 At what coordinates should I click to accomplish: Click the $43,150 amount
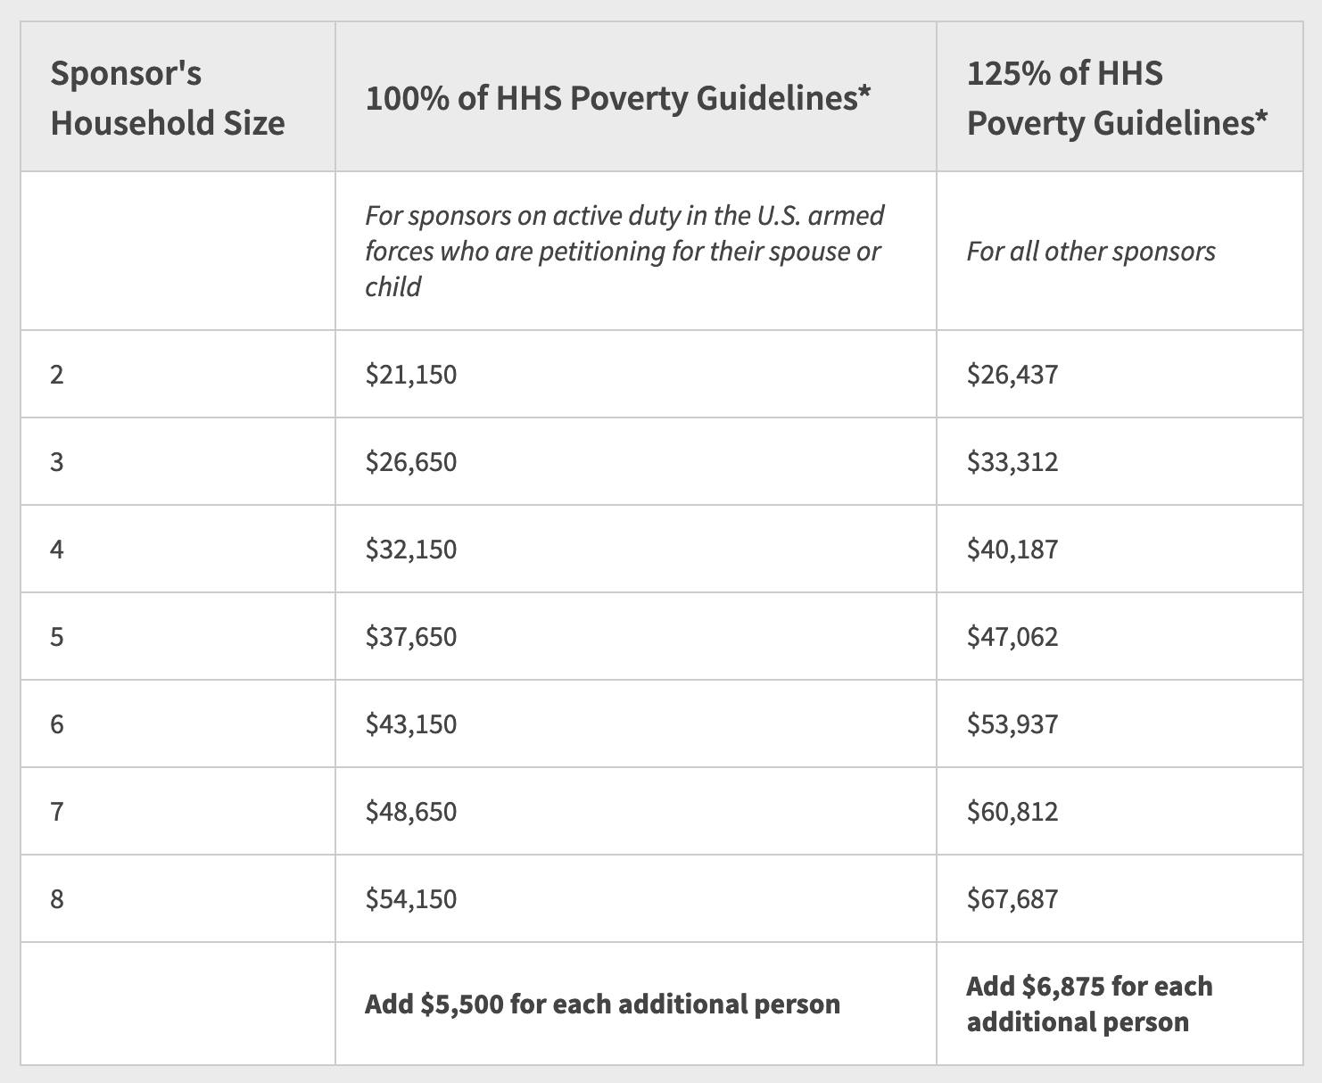tap(410, 723)
